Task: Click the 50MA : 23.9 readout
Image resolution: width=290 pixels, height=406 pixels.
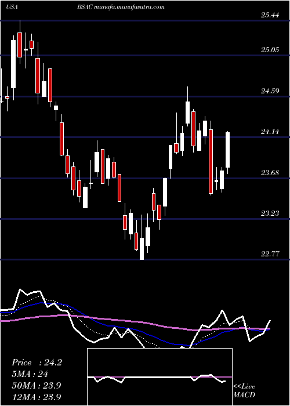Action: (37, 385)
